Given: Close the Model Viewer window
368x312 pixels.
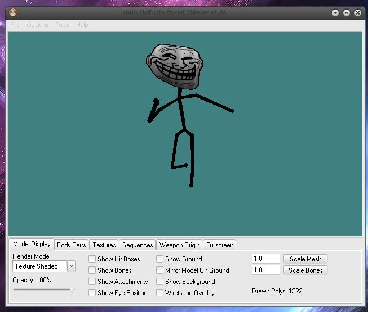Looking at the screenshot, I should [358, 12].
